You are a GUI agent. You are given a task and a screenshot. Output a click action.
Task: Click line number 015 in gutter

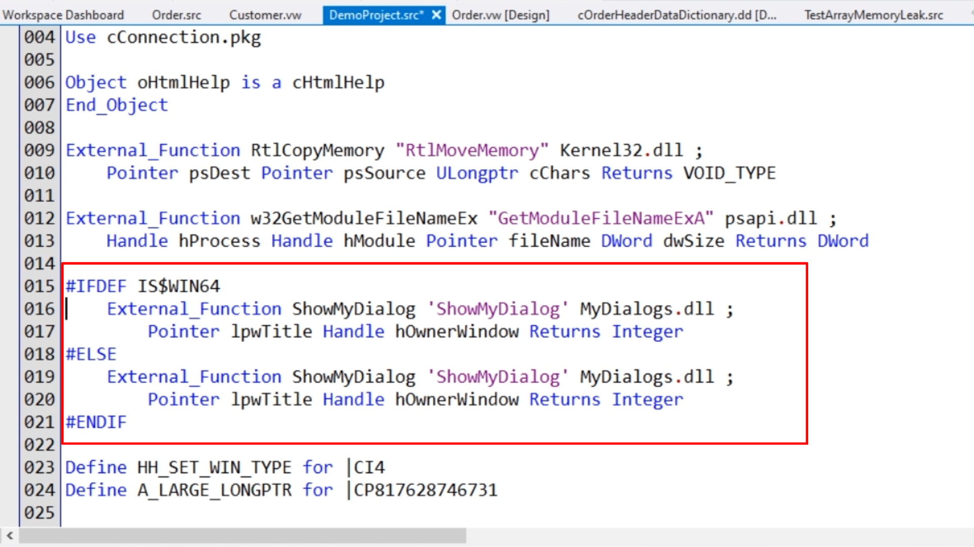pos(39,286)
